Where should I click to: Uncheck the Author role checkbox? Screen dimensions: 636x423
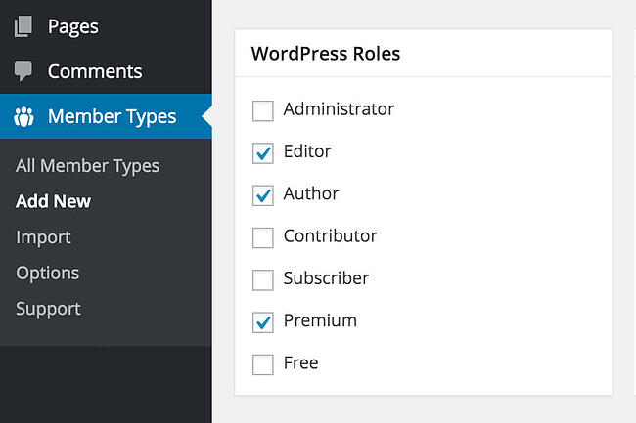[x=263, y=195]
